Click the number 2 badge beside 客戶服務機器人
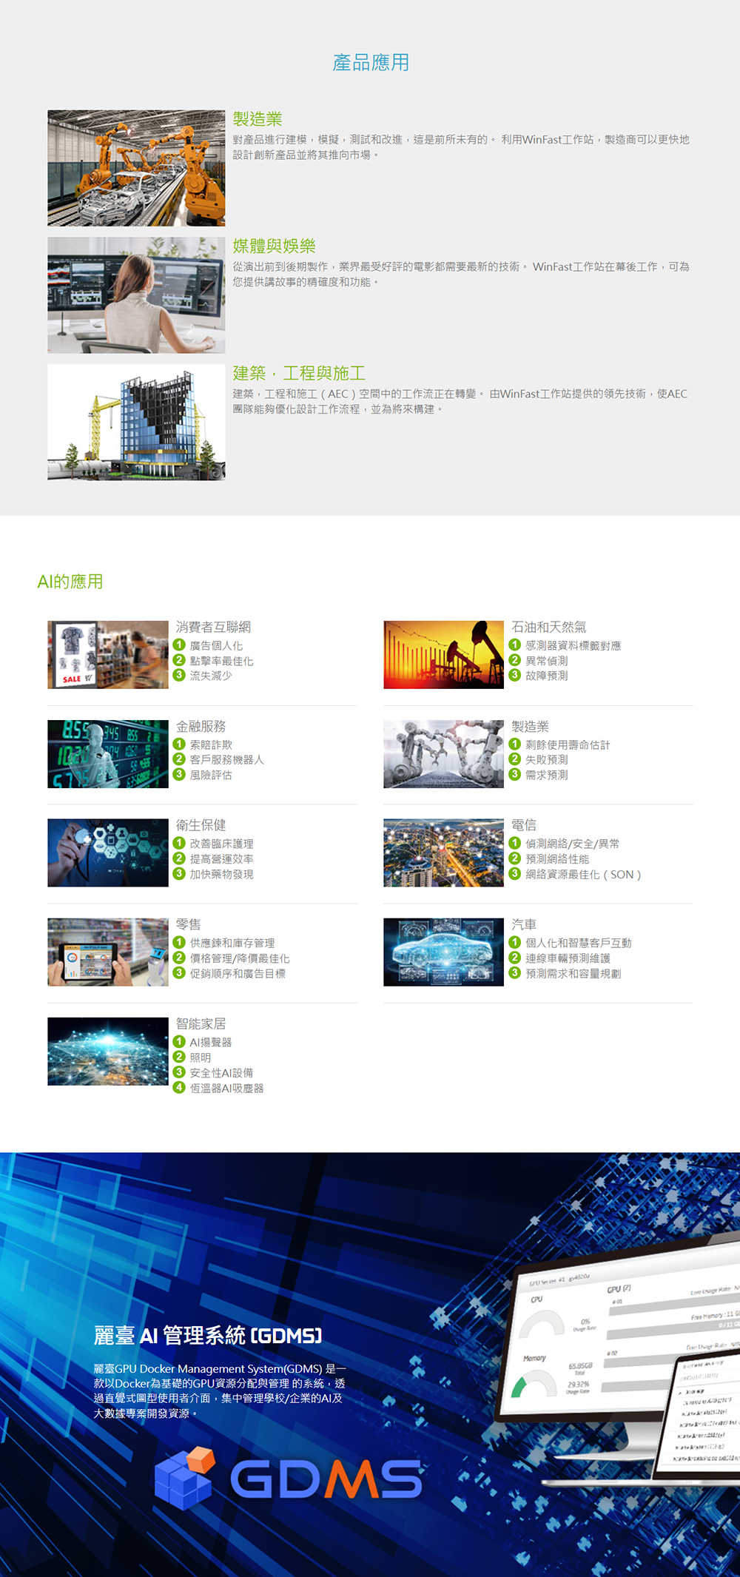 pos(179,759)
